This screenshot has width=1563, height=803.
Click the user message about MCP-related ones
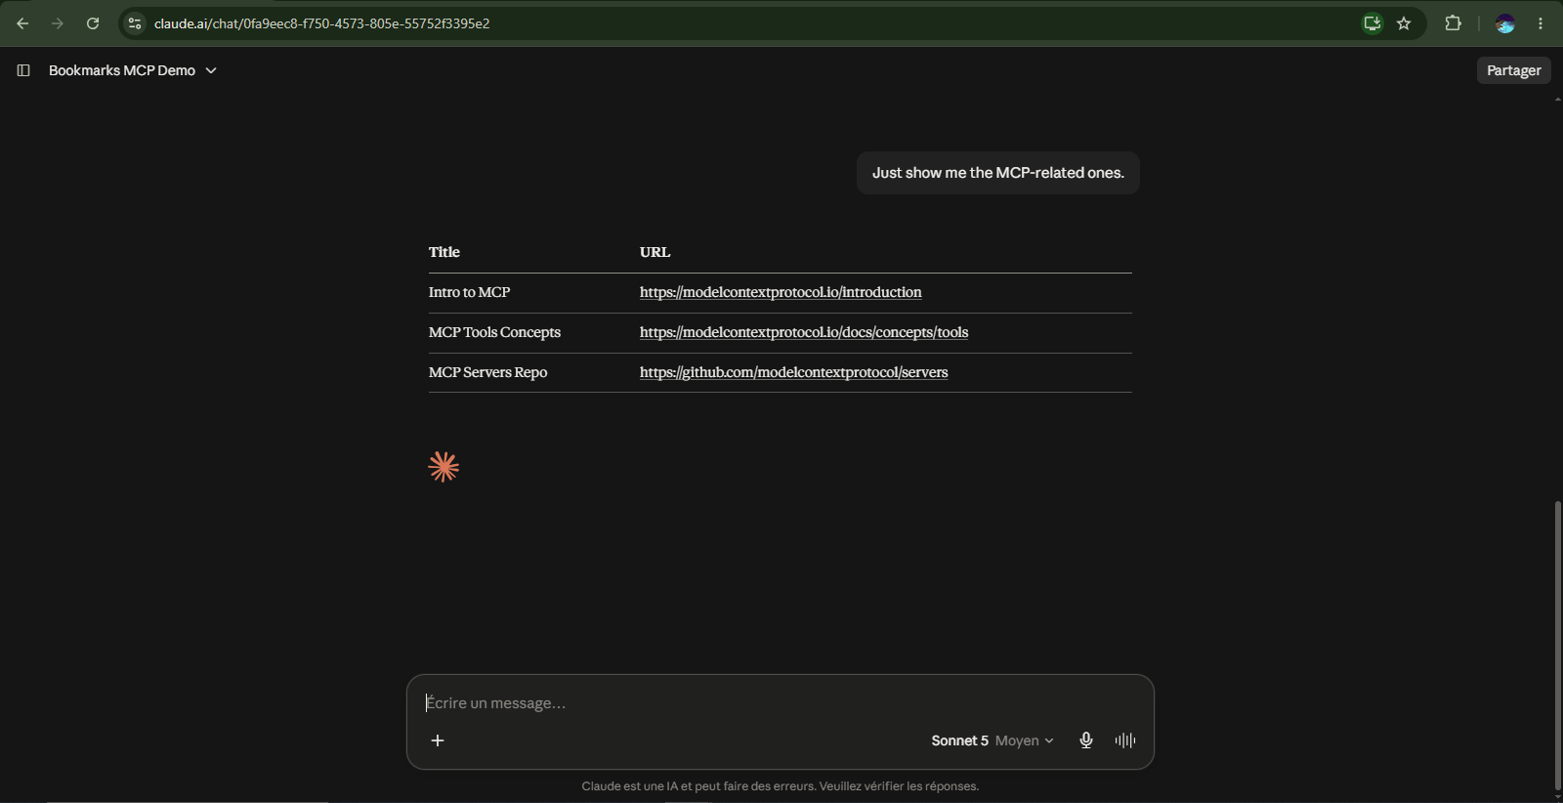(998, 173)
